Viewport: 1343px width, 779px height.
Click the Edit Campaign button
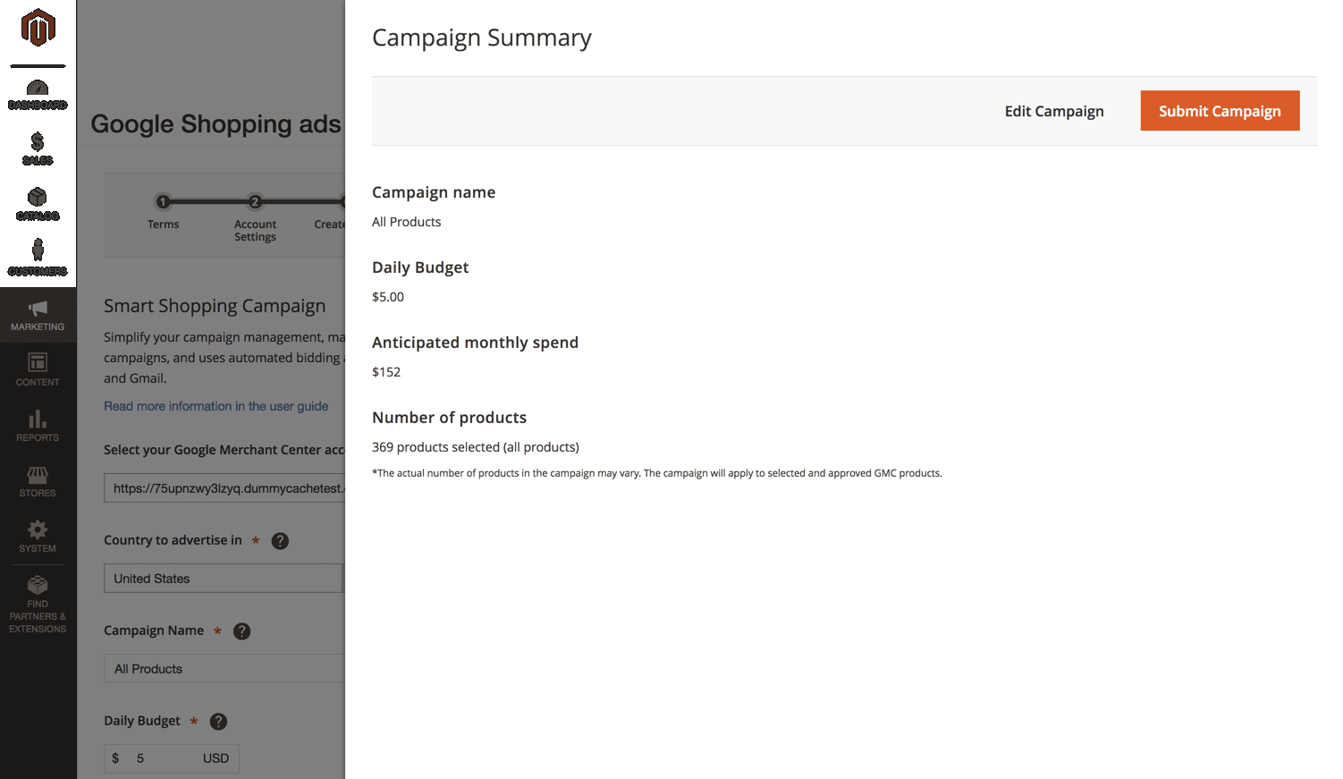click(1053, 111)
